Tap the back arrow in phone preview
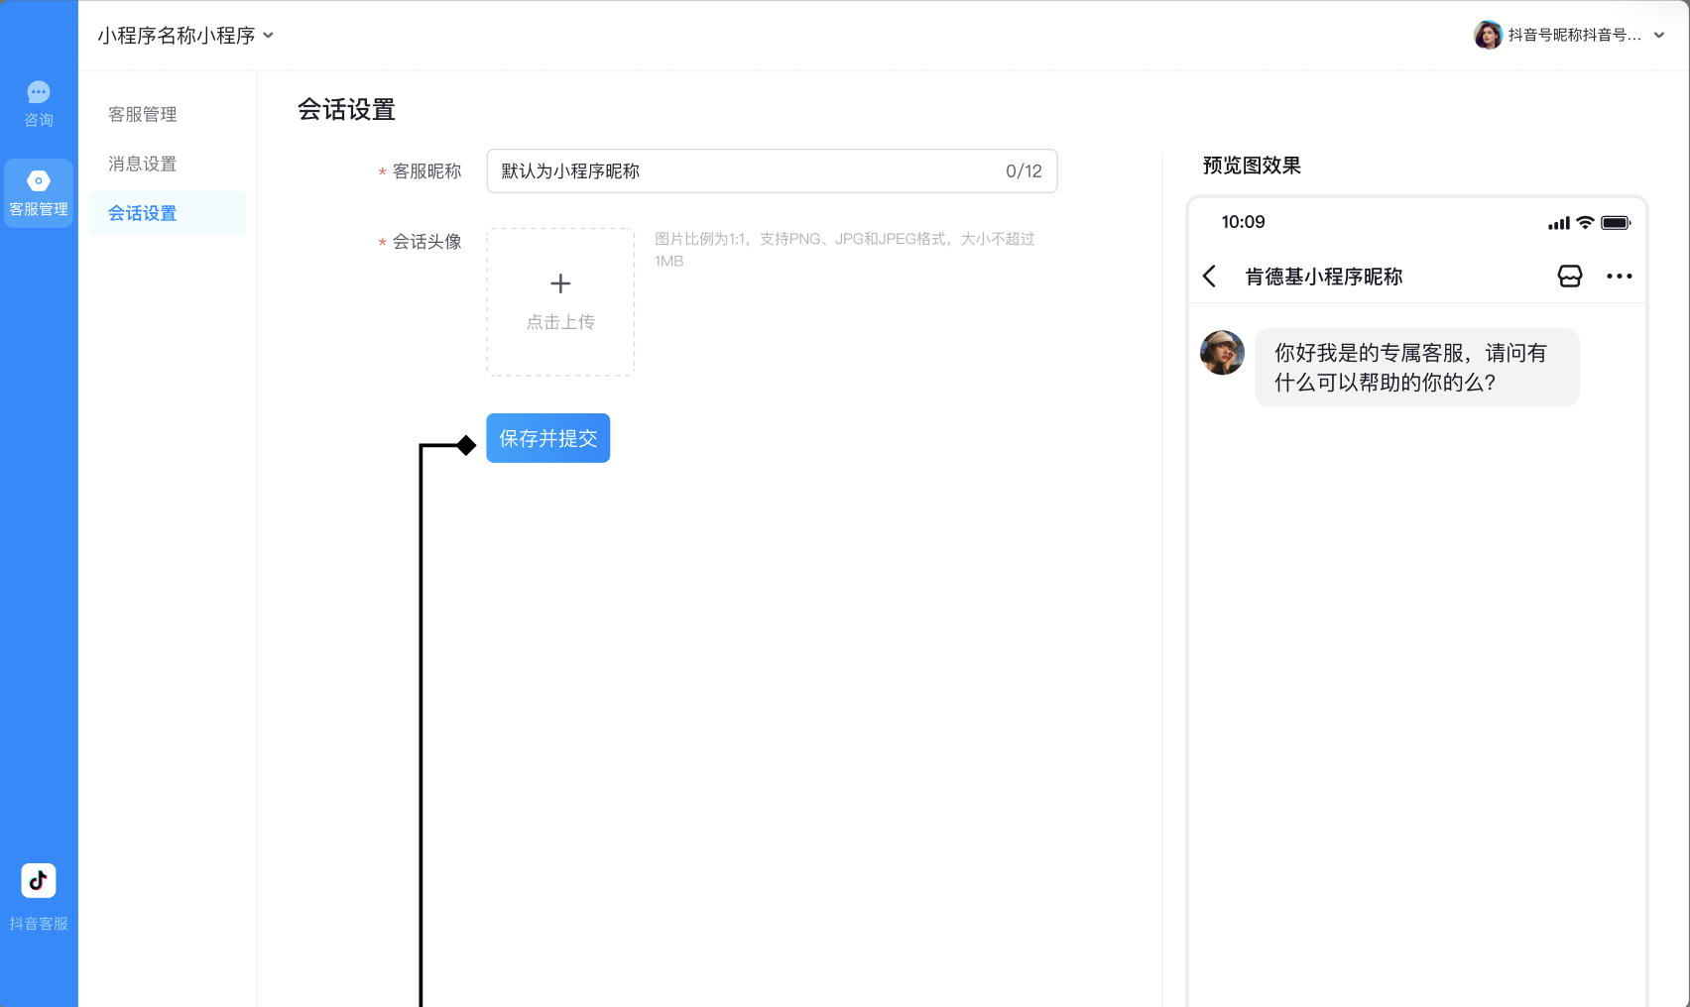This screenshot has width=1690, height=1007. 1209,277
